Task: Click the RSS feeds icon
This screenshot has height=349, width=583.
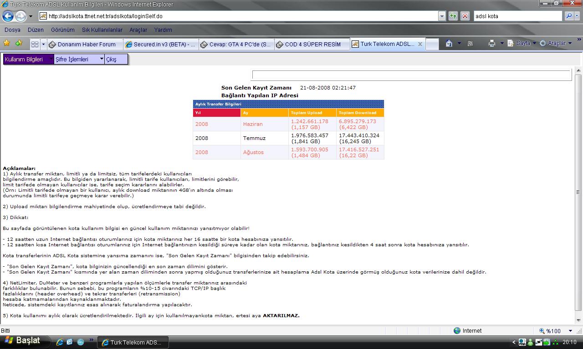Action: coord(470,43)
